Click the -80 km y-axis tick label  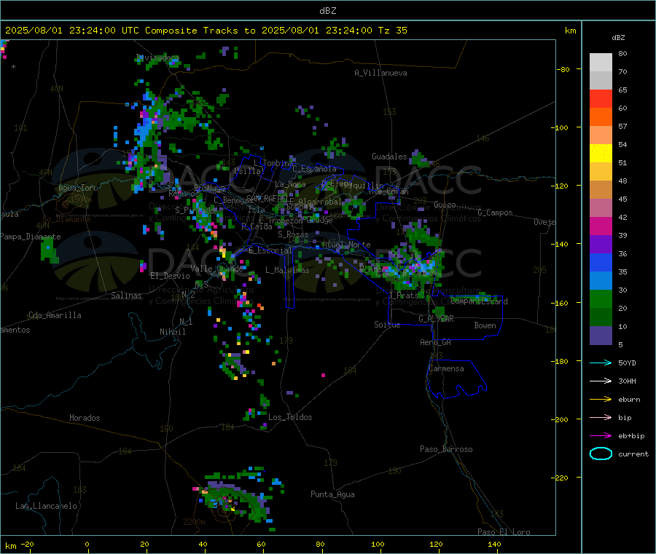pos(563,69)
